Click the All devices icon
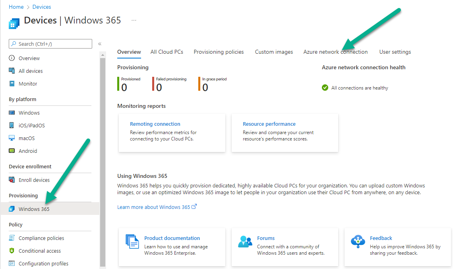This screenshot has width=453, height=269. [x=12, y=70]
